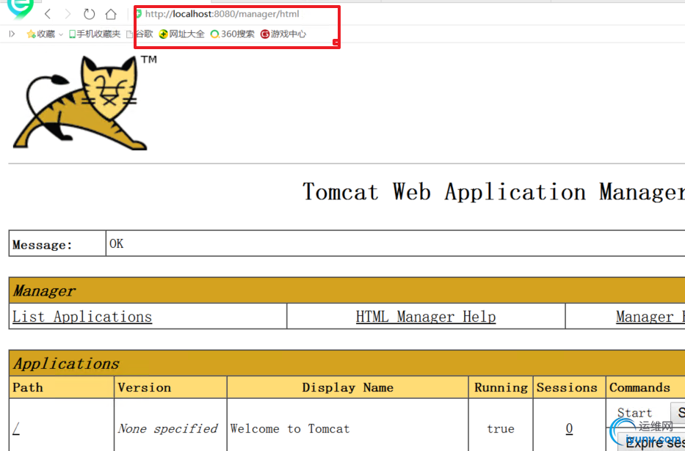
Task: Open sessions count 0 link
Action: (x=569, y=429)
